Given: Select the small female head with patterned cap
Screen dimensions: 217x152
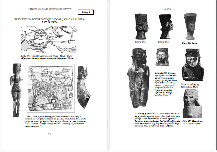Looking at the screenshot, I should point(162,57).
